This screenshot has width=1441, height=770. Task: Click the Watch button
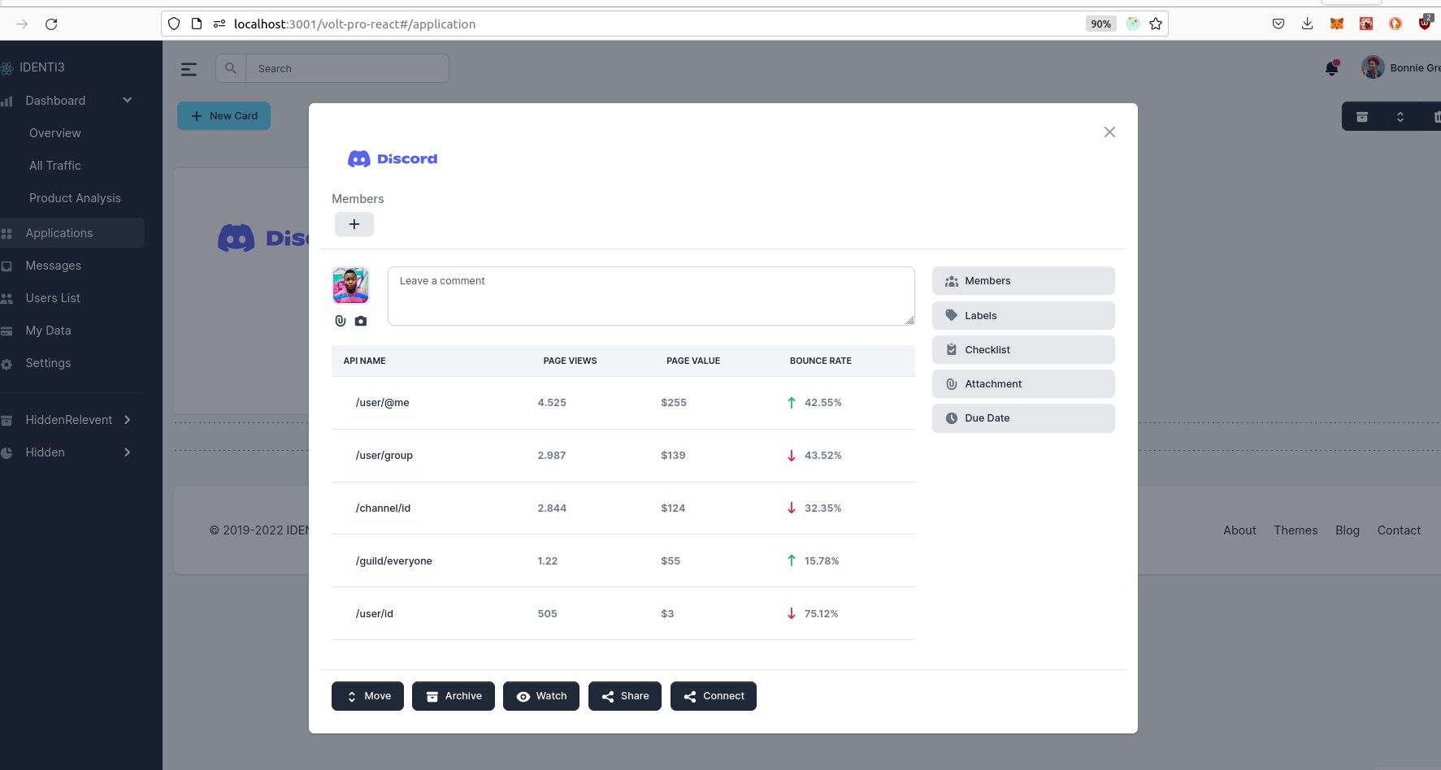tap(541, 696)
